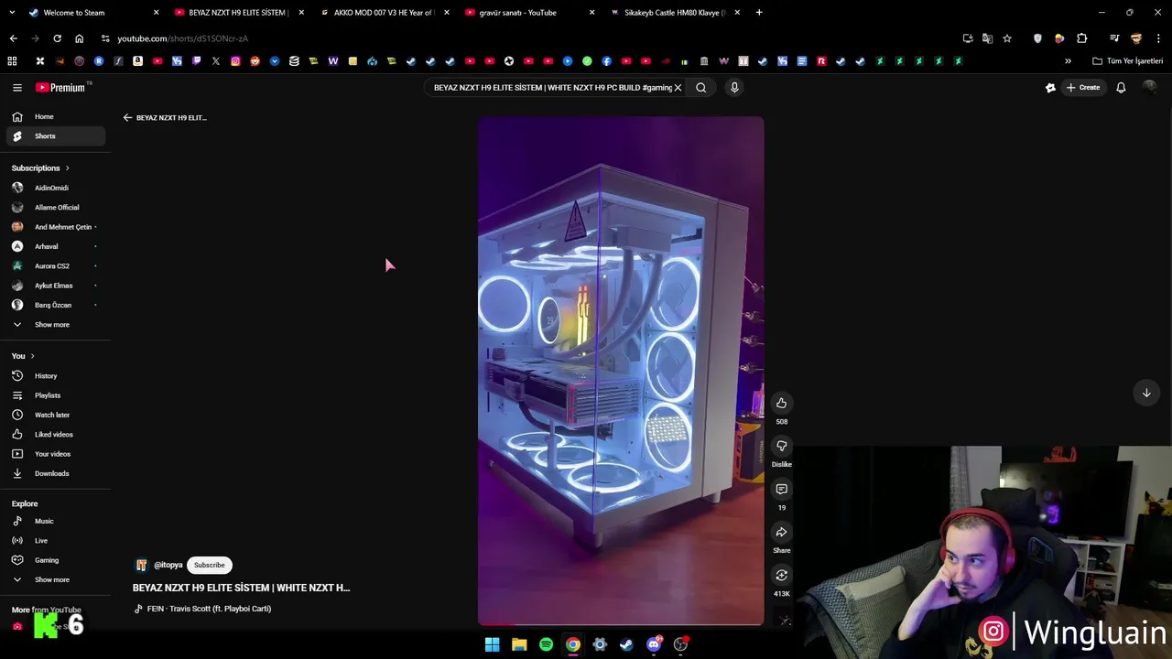
Task: Open File Explorer from the taskbar
Action: tap(519, 644)
